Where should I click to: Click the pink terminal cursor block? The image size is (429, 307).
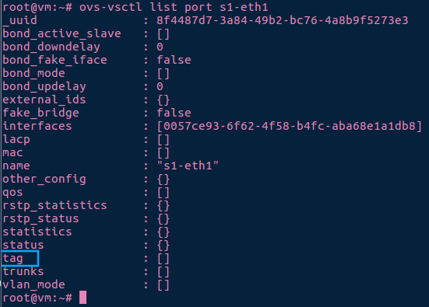click(x=83, y=298)
